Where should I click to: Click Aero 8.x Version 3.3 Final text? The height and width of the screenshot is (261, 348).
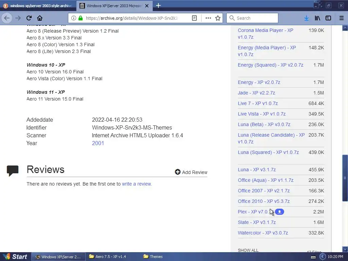coord(54,38)
